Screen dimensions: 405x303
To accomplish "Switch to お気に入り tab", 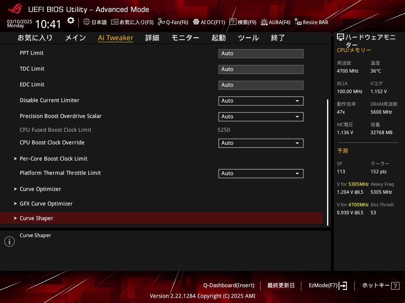I will coord(35,38).
